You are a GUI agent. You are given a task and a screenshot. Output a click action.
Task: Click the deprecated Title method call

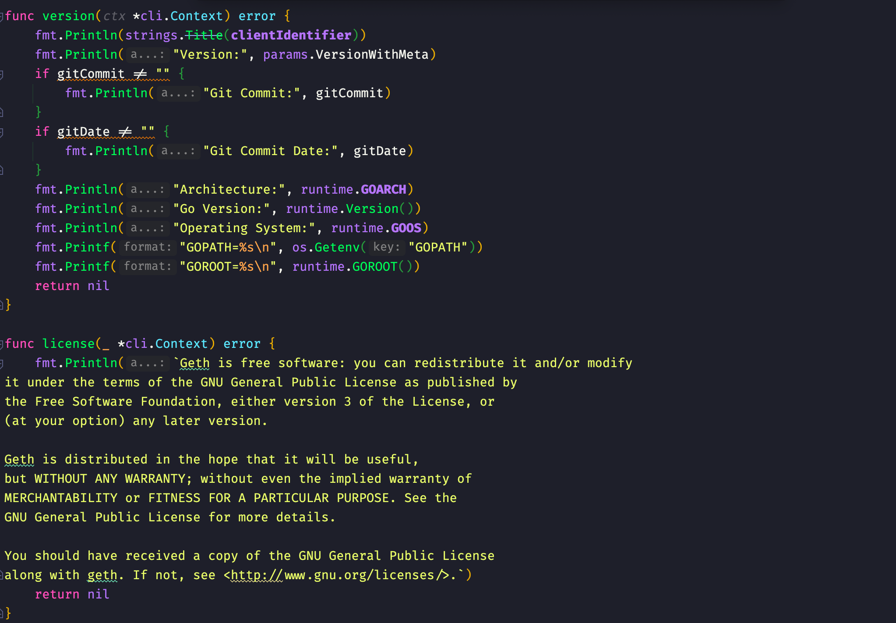click(204, 35)
